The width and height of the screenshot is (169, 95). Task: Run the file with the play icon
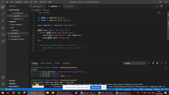157,6
